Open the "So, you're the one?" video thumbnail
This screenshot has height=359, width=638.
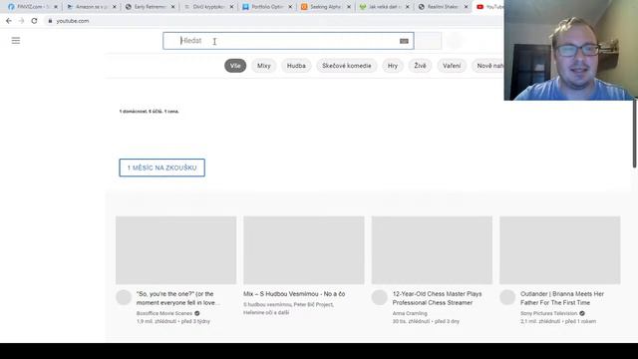[175, 250]
